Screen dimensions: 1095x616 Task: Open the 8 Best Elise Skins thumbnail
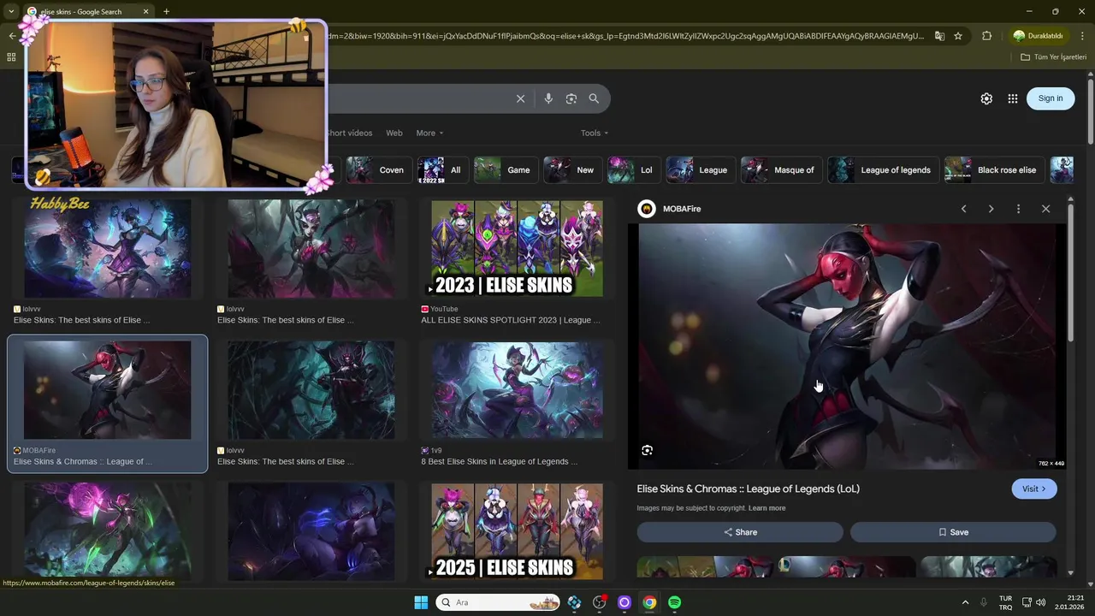[517, 391]
